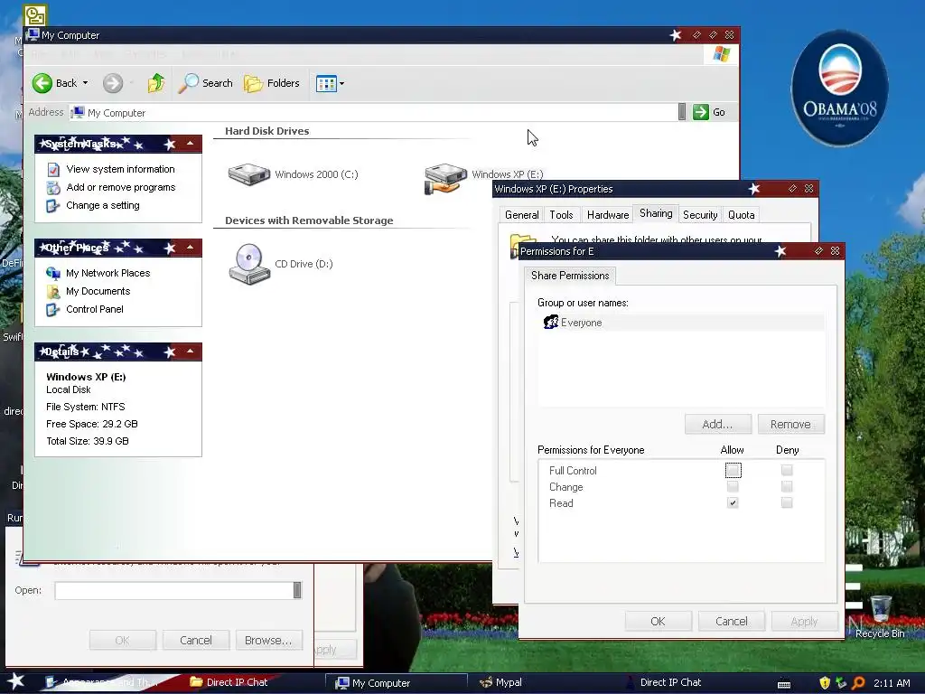Viewport: 925px width, 694px height.
Task: Switch to the Quota tab
Action: click(x=741, y=215)
